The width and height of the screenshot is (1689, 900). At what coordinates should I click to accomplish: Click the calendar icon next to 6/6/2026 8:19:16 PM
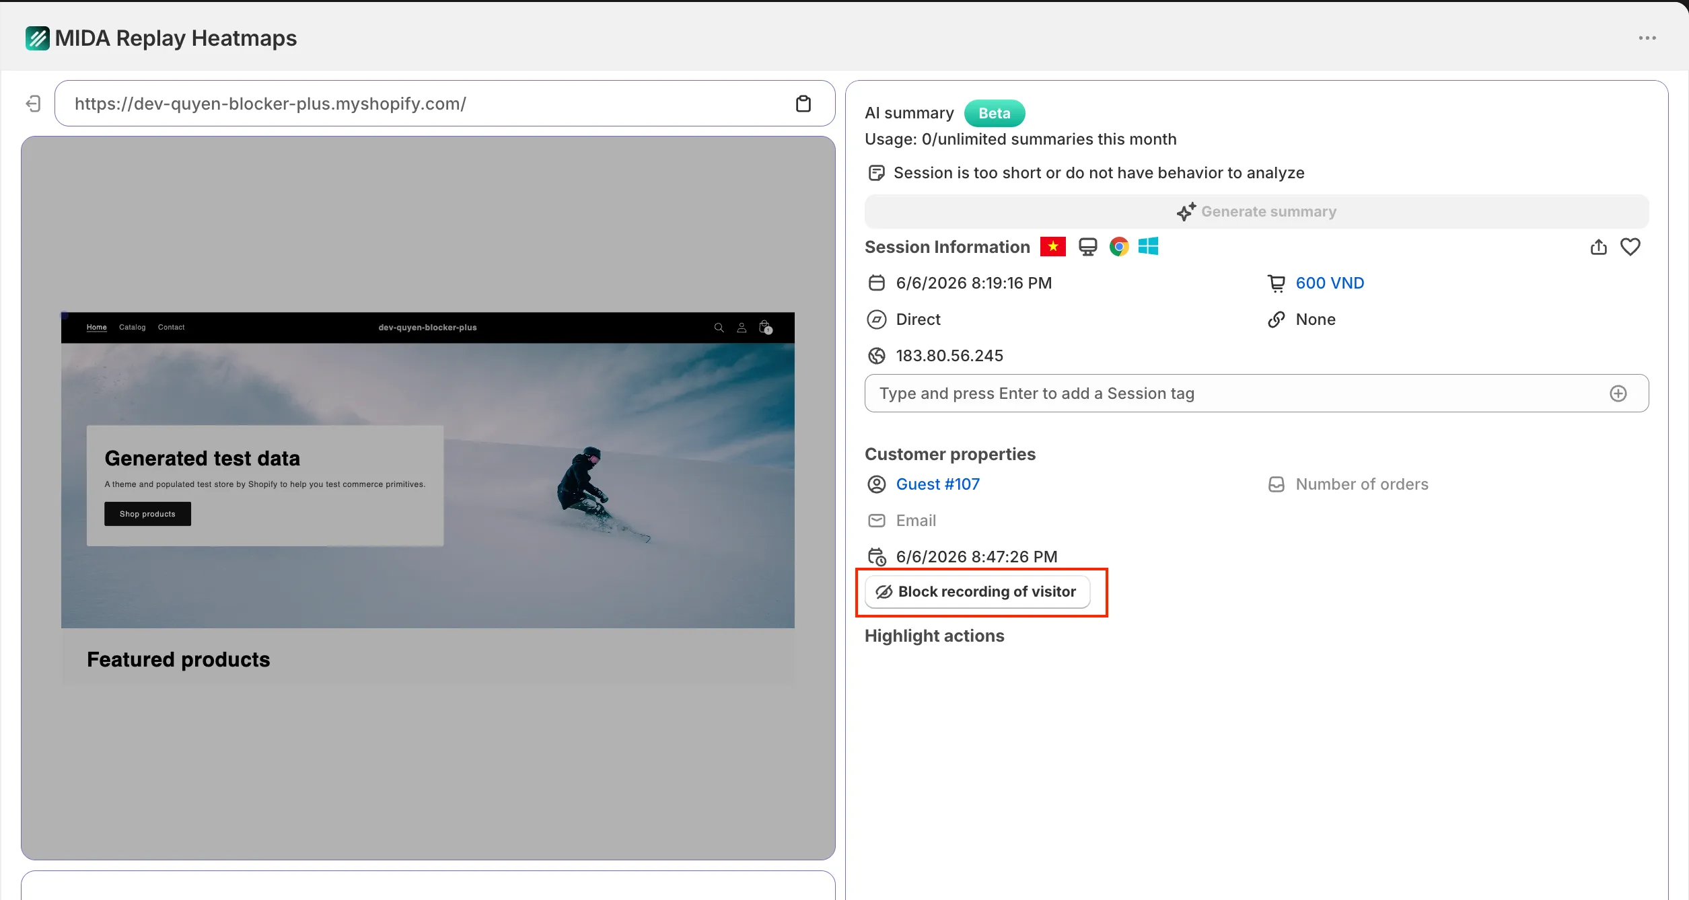[x=876, y=283]
